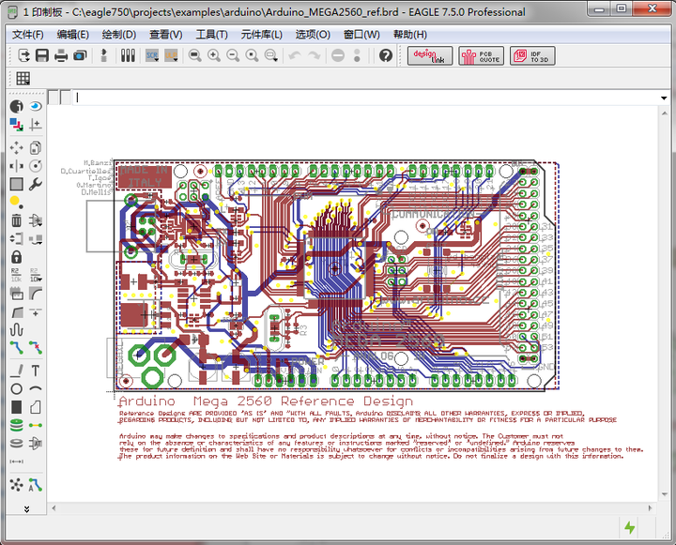Select the Mirror tool
The height and width of the screenshot is (545, 676).
coord(16,166)
